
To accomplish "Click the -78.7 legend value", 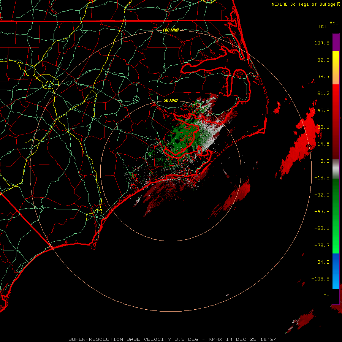I will [322, 245].
